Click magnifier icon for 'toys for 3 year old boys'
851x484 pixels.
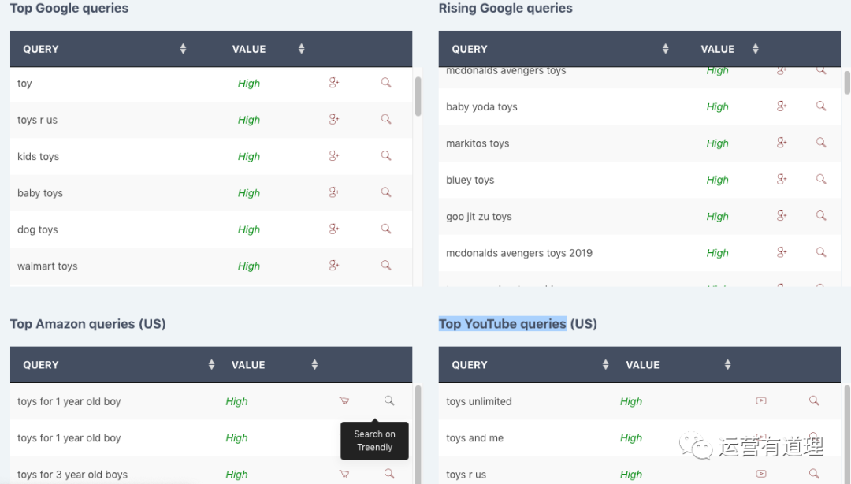[x=389, y=474]
